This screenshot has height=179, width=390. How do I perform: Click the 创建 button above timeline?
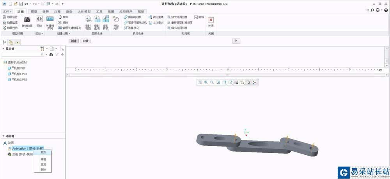coord(74,41)
